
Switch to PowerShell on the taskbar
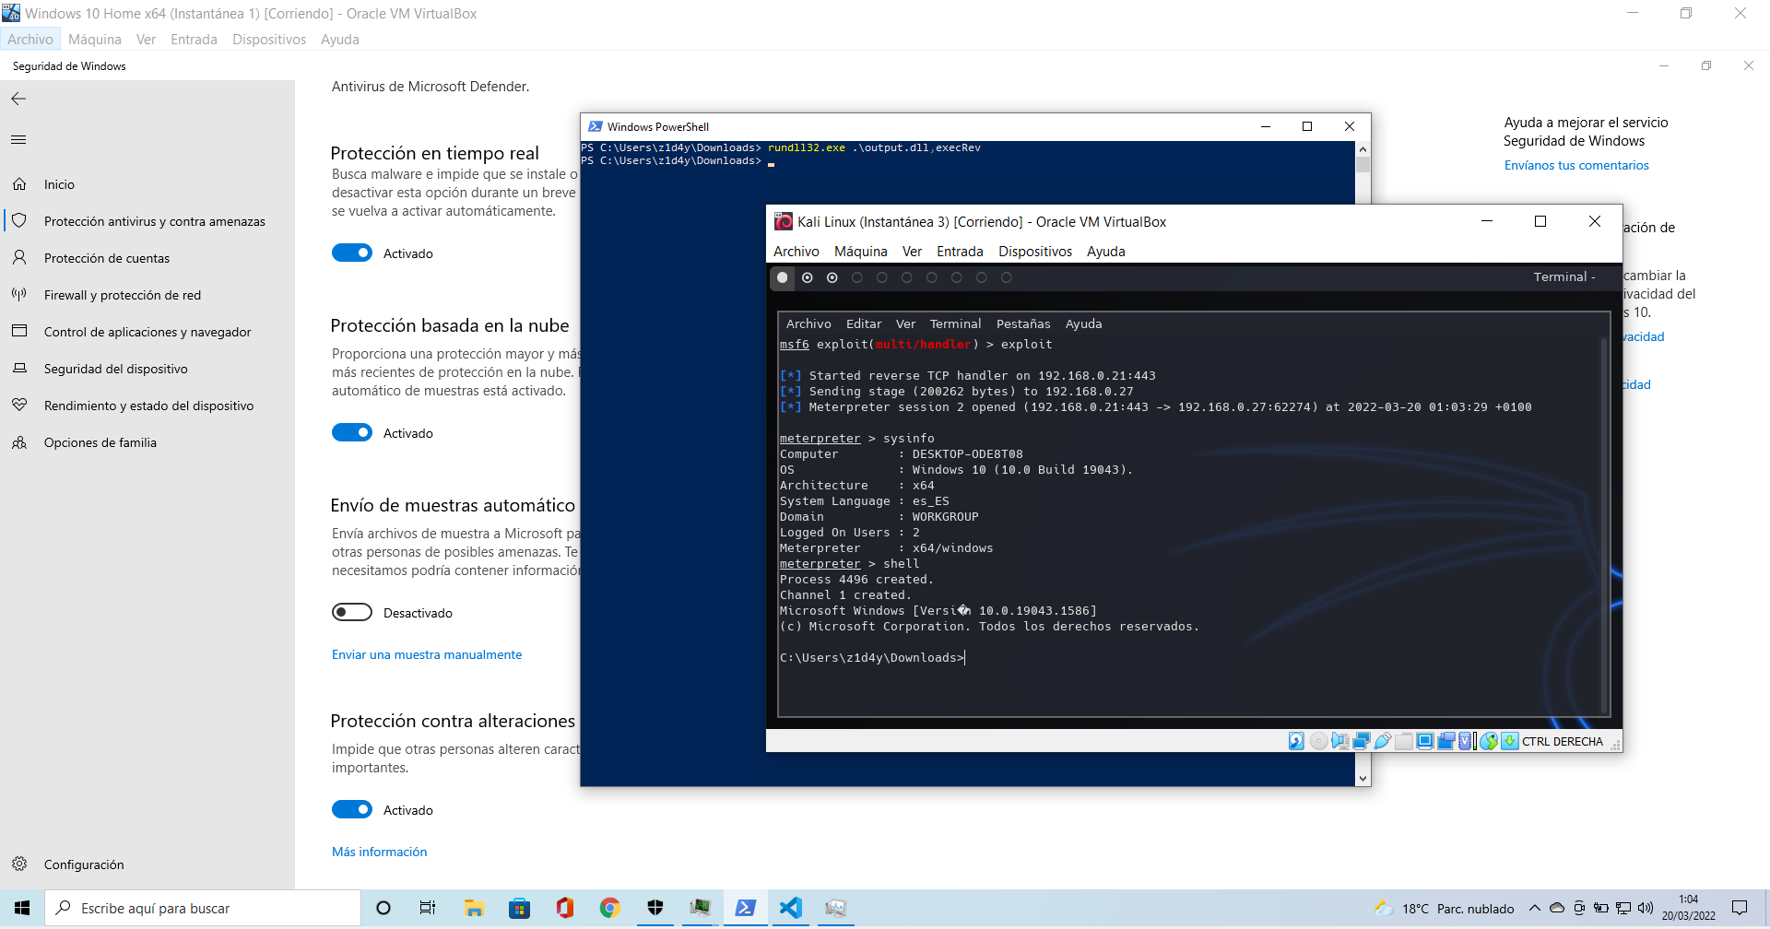tap(745, 908)
